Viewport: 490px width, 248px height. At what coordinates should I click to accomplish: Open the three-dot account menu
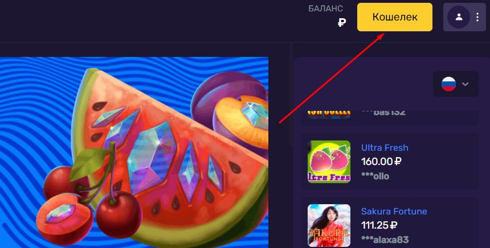[x=477, y=17]
